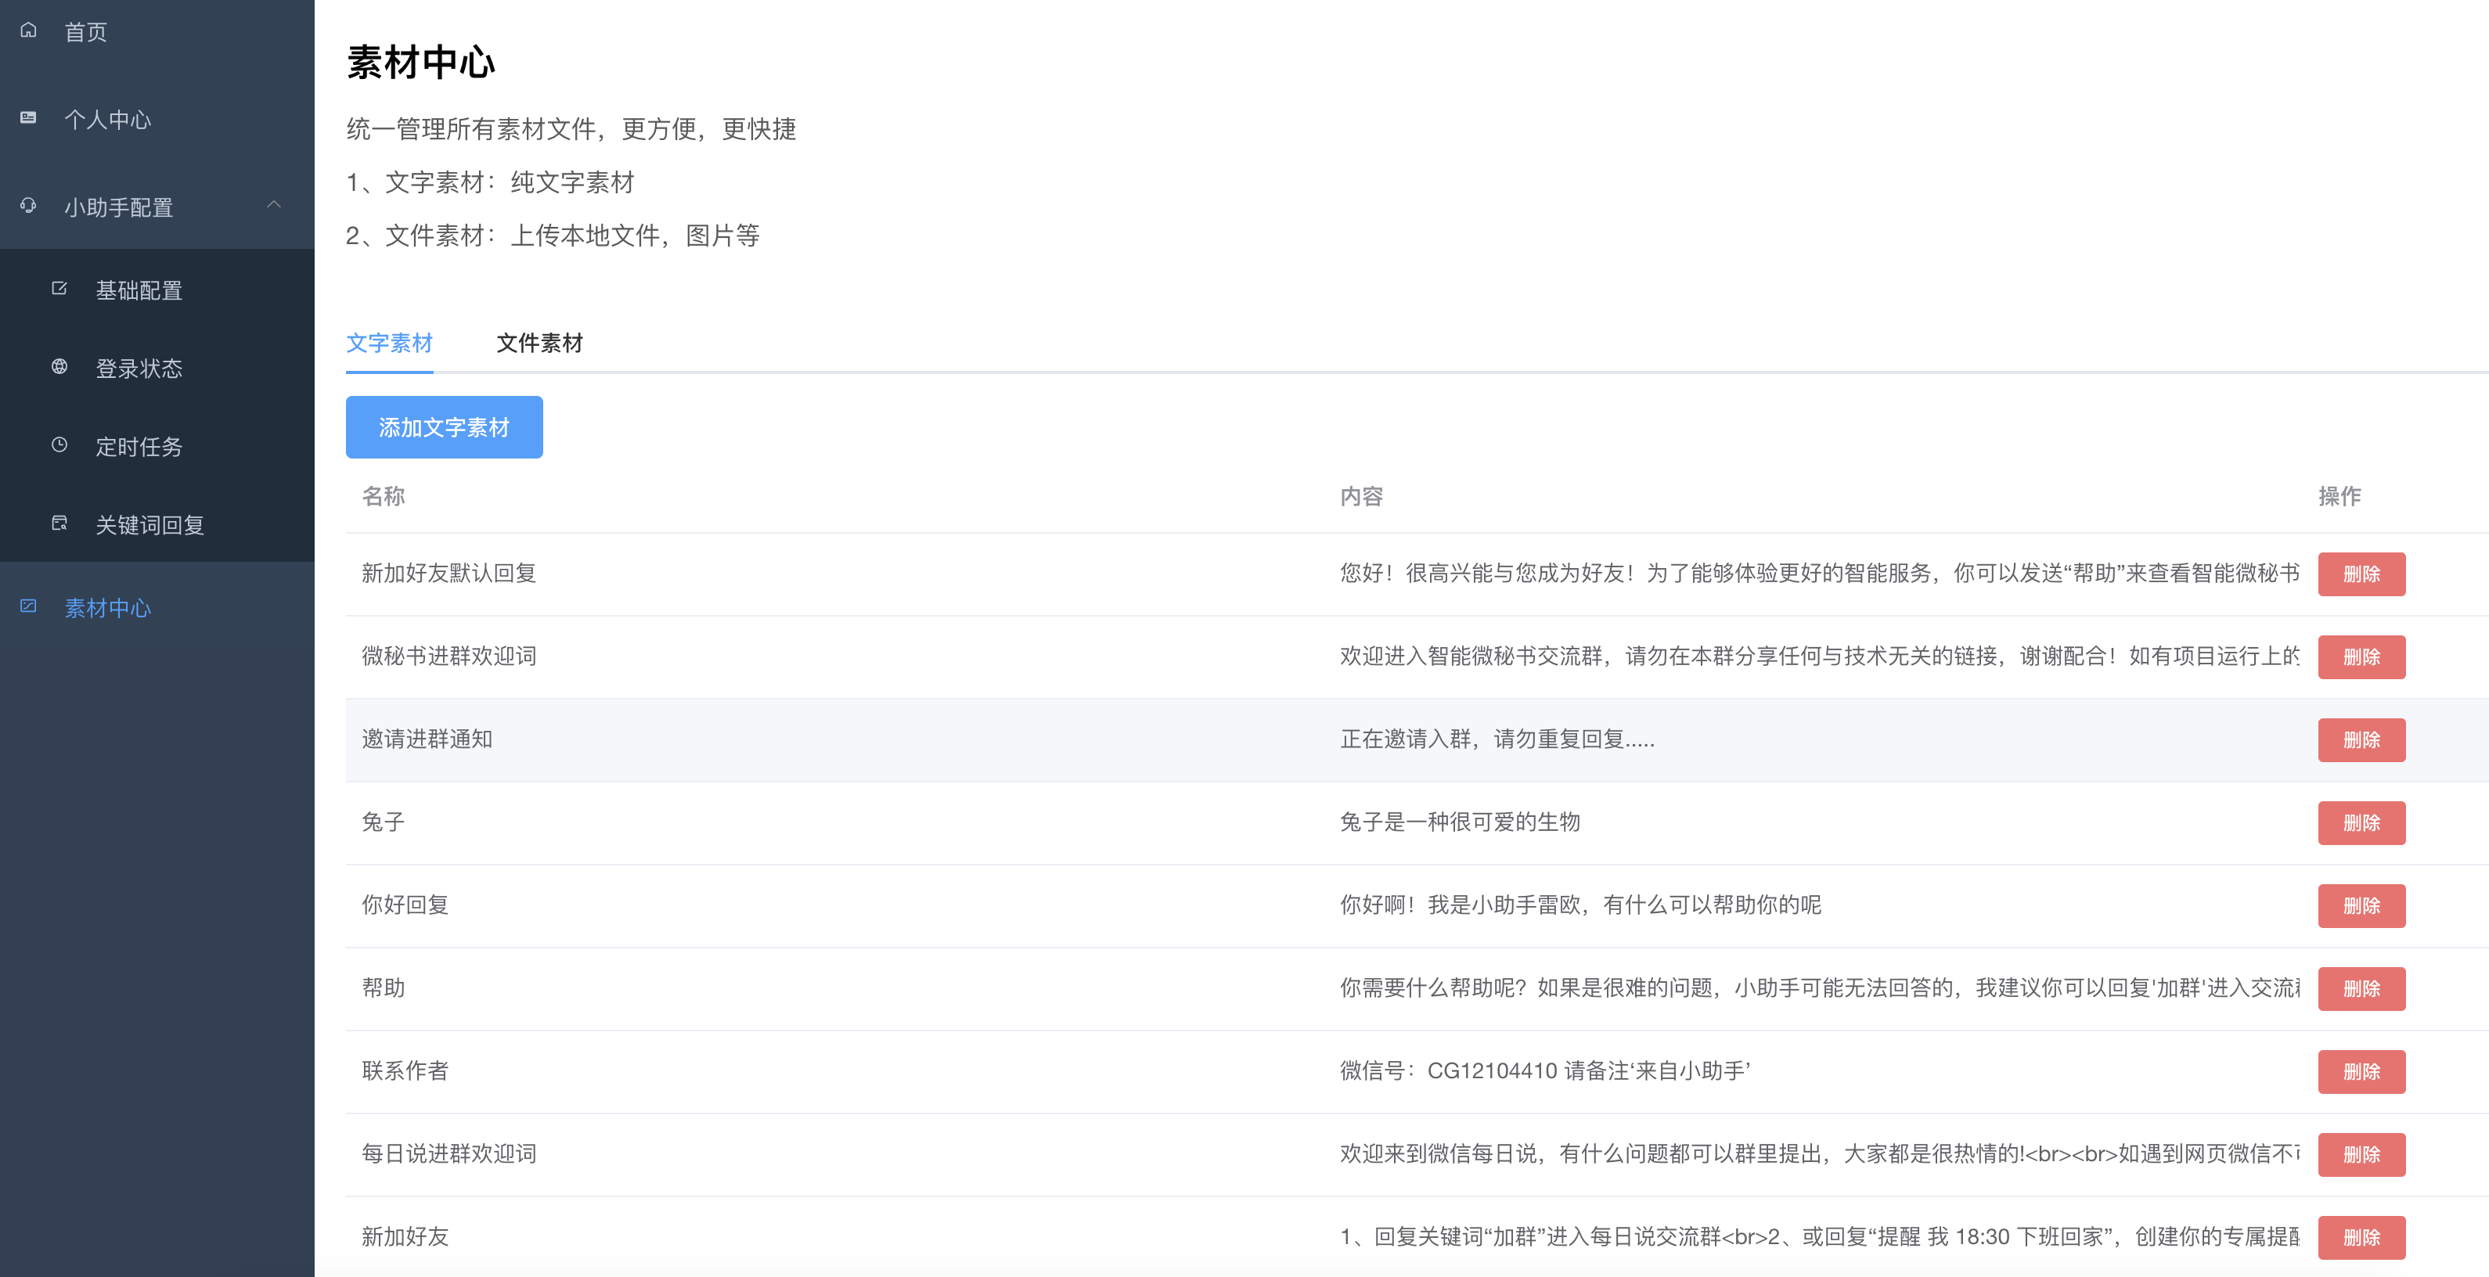Screen dimensions: 2489x1277
Task: Remove the 每日说进群欢迎词 material
Action: [x=2361, y=1155]
